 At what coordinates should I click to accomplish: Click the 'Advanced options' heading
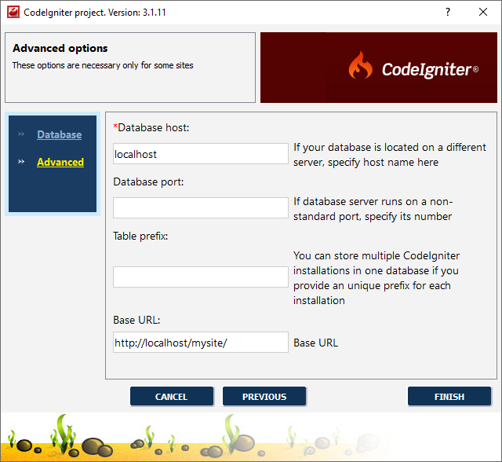click(60, 48)
